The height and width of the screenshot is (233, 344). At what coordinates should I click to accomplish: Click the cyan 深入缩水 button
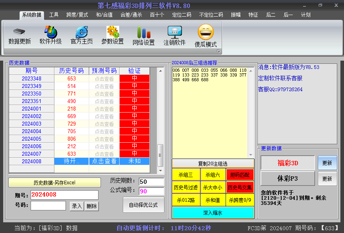tap(213, 213)
